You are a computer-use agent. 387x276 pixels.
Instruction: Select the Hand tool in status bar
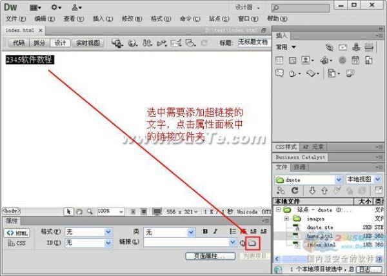click(x=79, y=211)
